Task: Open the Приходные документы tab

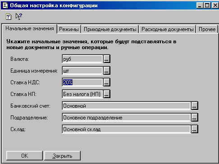Action: (x=110, y=29)
